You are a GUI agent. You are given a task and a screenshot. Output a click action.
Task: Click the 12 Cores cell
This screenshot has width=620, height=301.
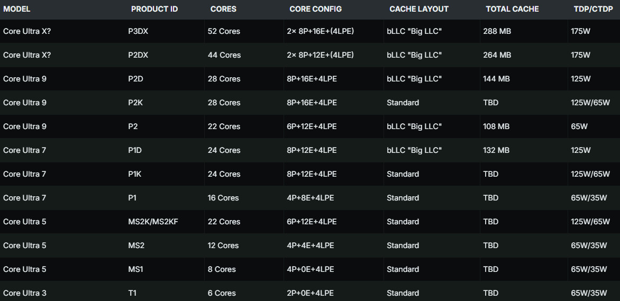click(x=223, y=245)
